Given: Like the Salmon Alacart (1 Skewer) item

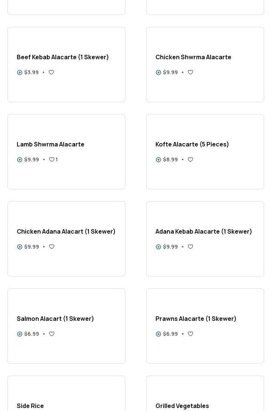Looking at the screenshot, I should [52, 334].
